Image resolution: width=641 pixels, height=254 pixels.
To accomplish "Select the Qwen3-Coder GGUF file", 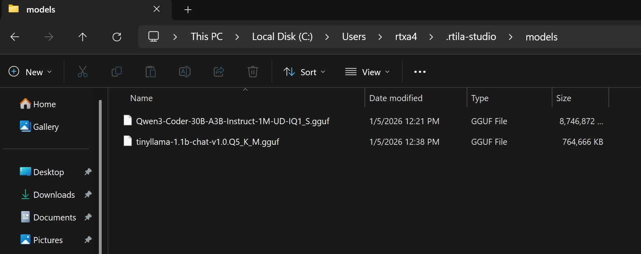I will [x=233, y=121].
